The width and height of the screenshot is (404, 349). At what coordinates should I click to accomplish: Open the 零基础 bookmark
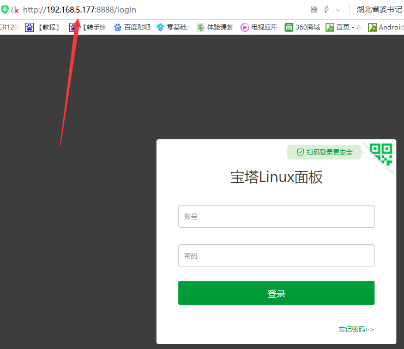173,27
